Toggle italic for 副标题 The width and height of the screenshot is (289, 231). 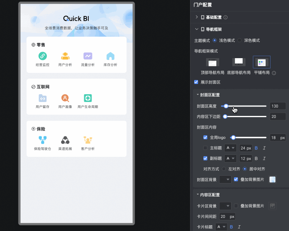click(264, 159)
